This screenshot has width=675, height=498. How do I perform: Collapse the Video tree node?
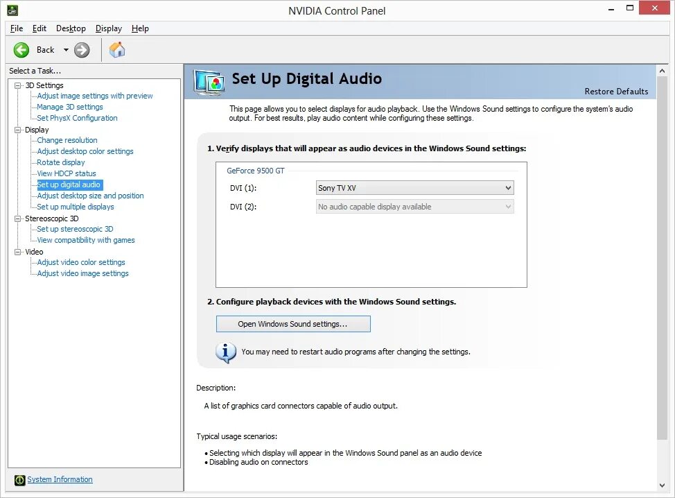pos(17,252)
